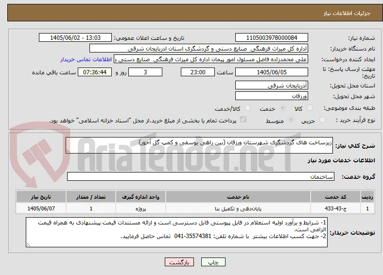Click the شماره نیاز number field
Image resolution: width=383 pixels, height=275 pixels.
click(271, 37)
